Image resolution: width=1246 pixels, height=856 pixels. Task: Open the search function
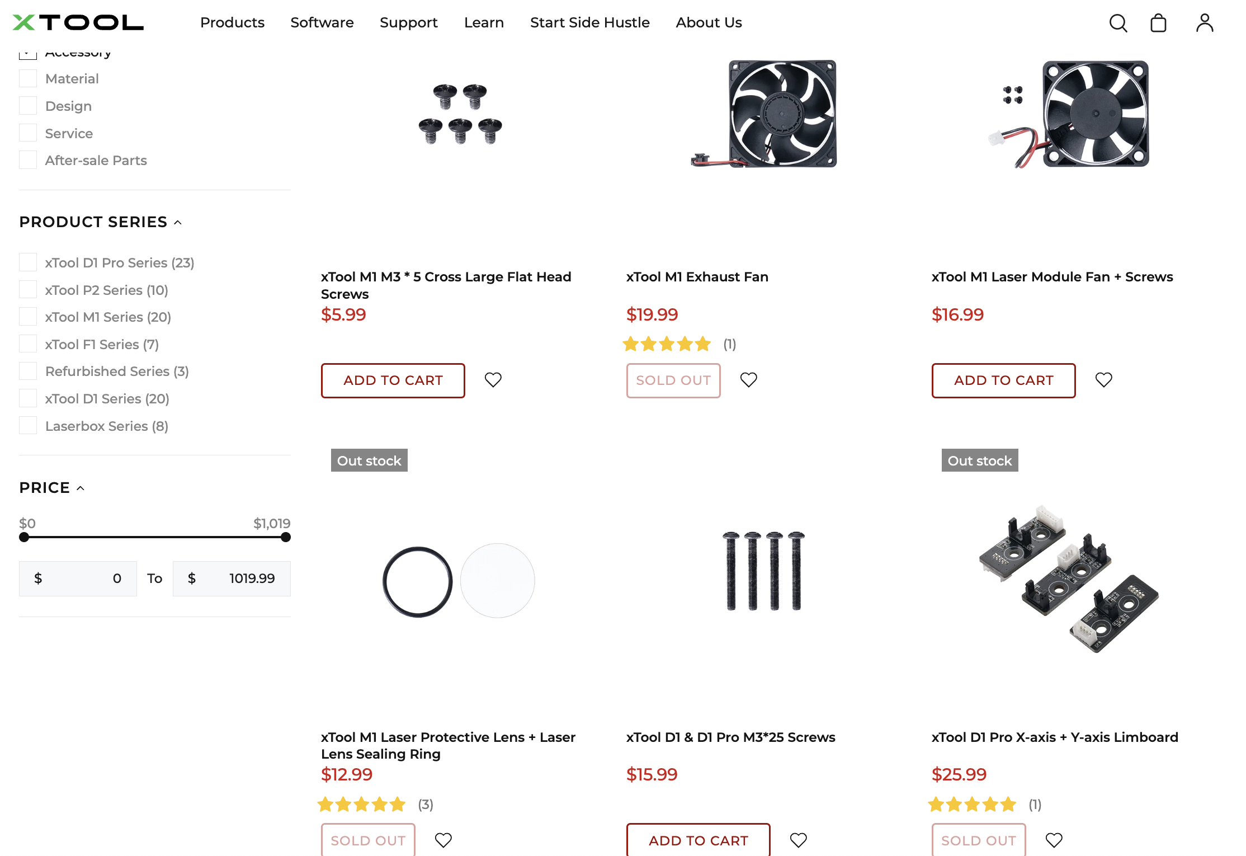1118,23
